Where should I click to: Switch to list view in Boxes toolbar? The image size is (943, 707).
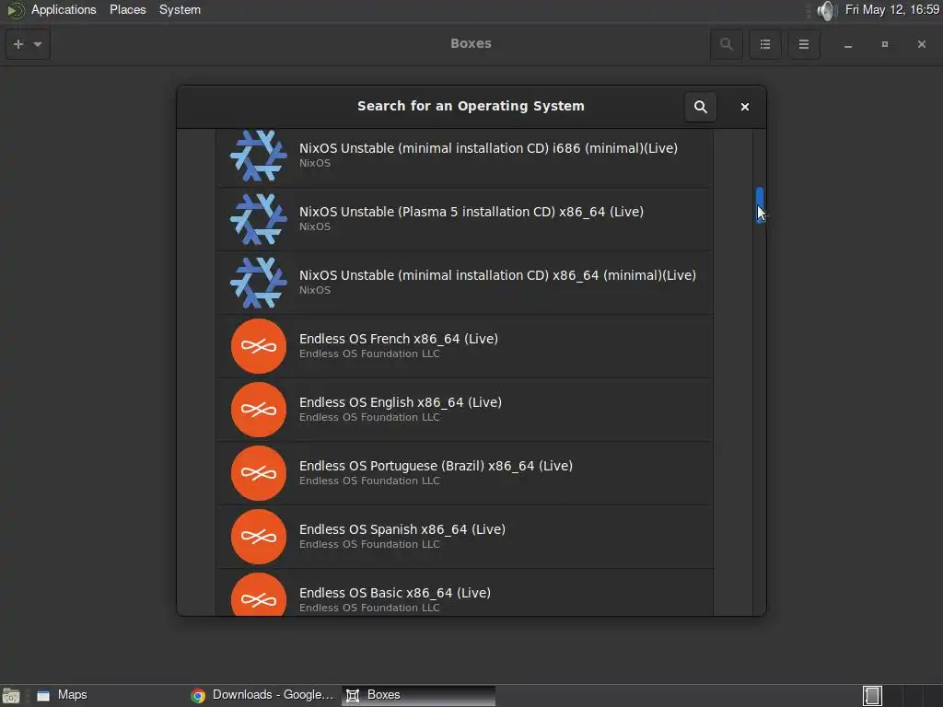765,44
